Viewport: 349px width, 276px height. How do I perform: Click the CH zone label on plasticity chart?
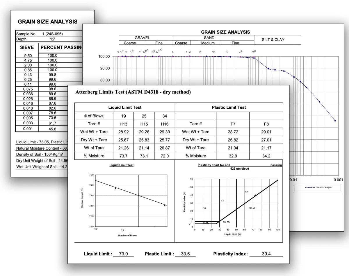pos(247,192)
